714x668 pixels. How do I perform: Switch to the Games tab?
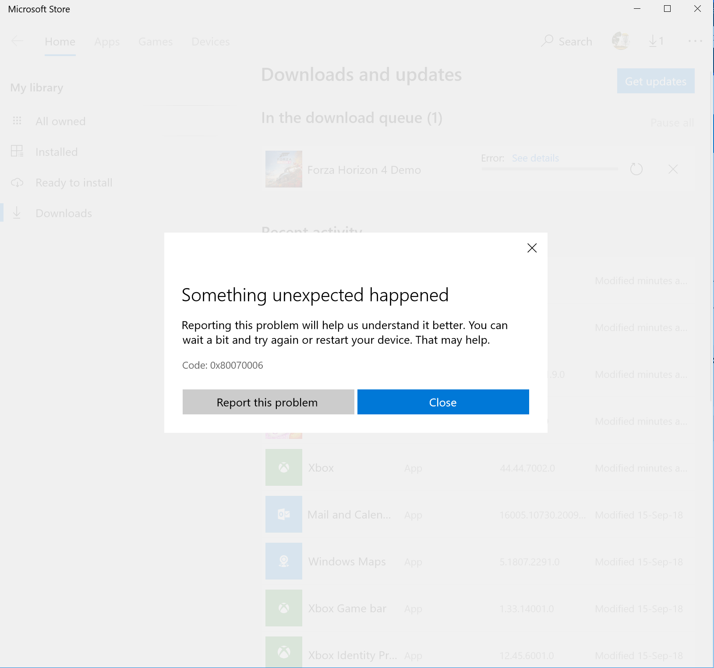[x=156, y=42]
